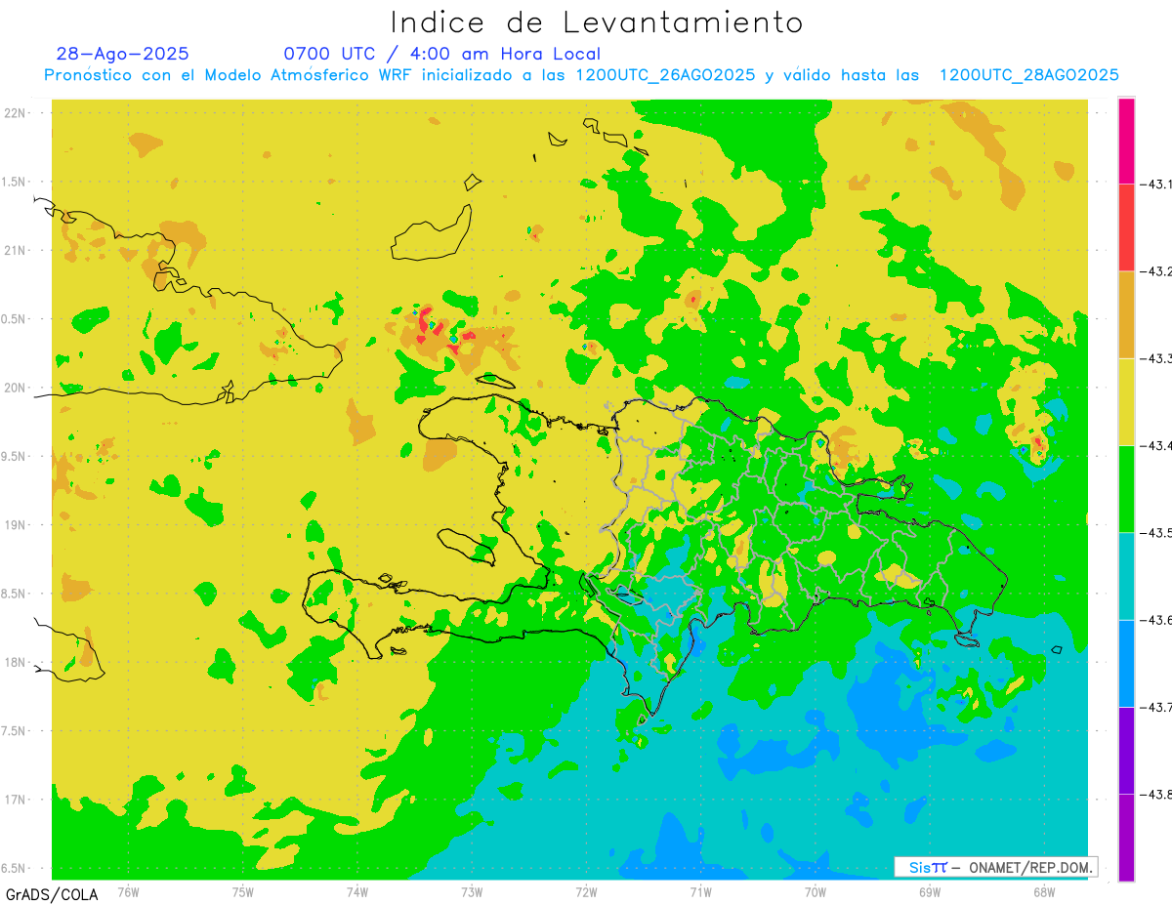Select the '-43.6' color scale value
This screenshot has width=1172, height=905.
(x=1156, y=620)
